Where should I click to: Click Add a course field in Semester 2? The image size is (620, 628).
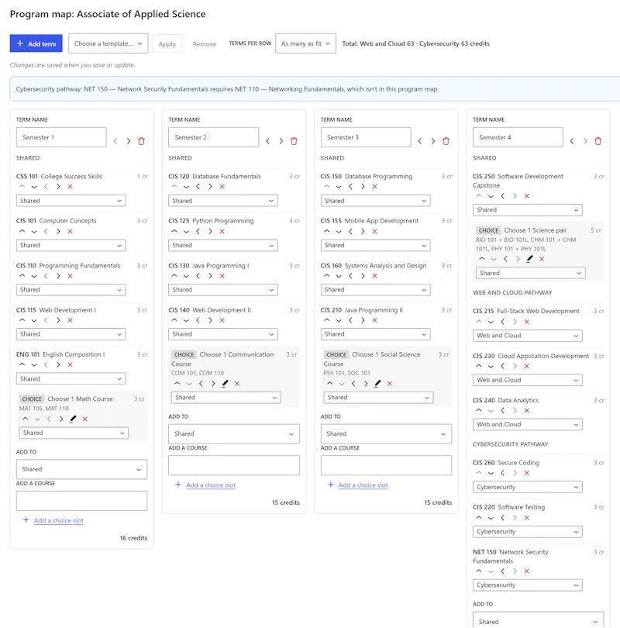(x=234, y=465)
